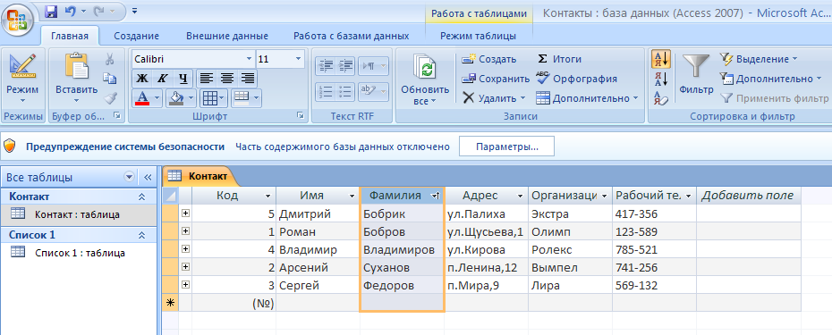
Task: Click Сохранить in the Записи group
Action: pos(496,79)
